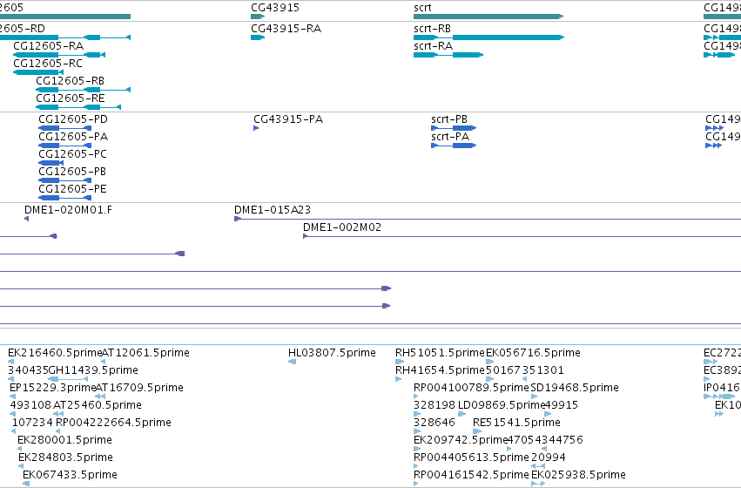Click the CG43915 gene label
The width and height of the screenshot is (741, 488).
pyautogui.click(x=275, y=8)
